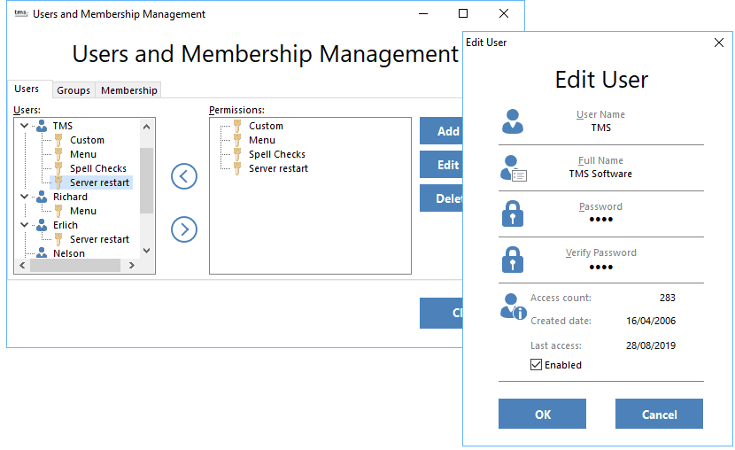Click the right arrow circle button
This screenshot has width=735, height=450.
click(x=183, y=229)
